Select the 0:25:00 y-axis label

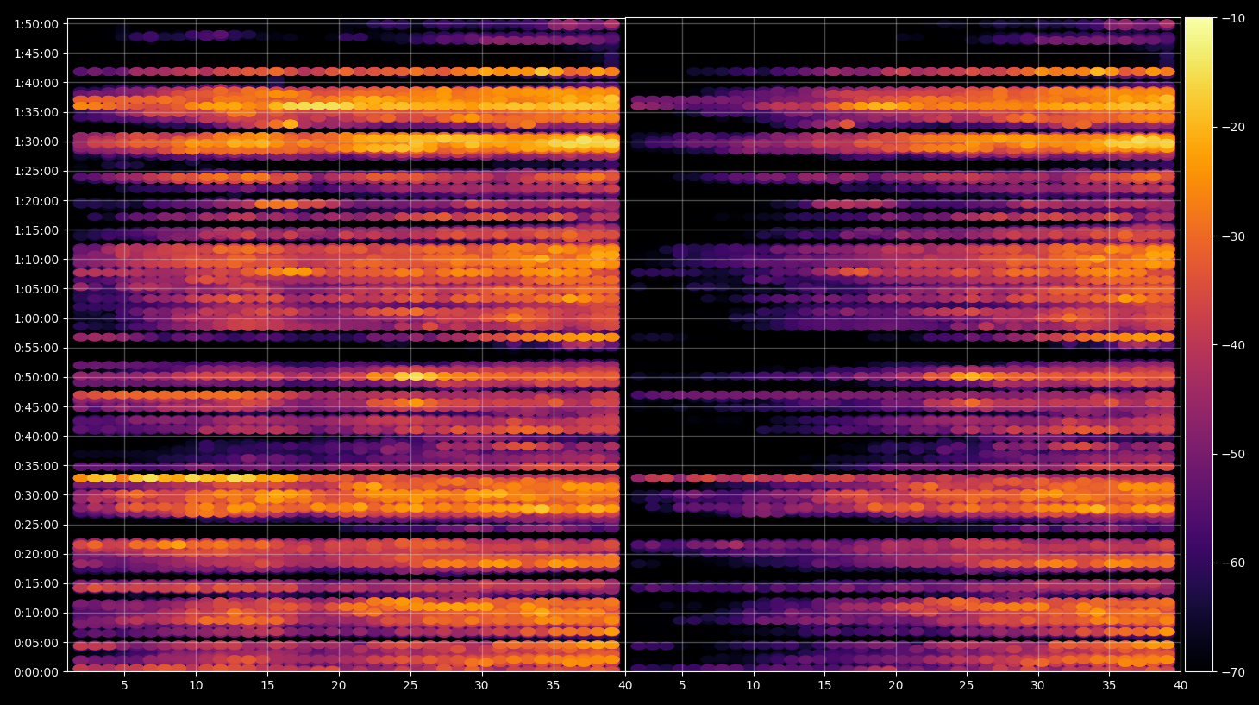[x=36, y=525]
